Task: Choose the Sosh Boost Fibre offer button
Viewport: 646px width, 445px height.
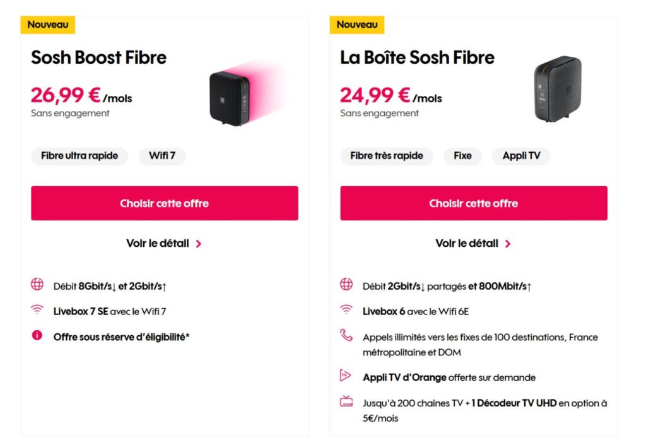Action: (164, 203)
